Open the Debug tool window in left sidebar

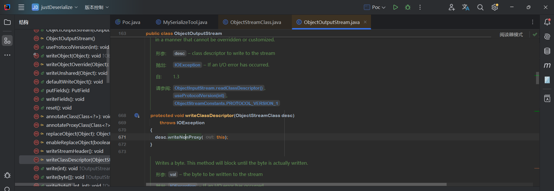pos(8,175)
